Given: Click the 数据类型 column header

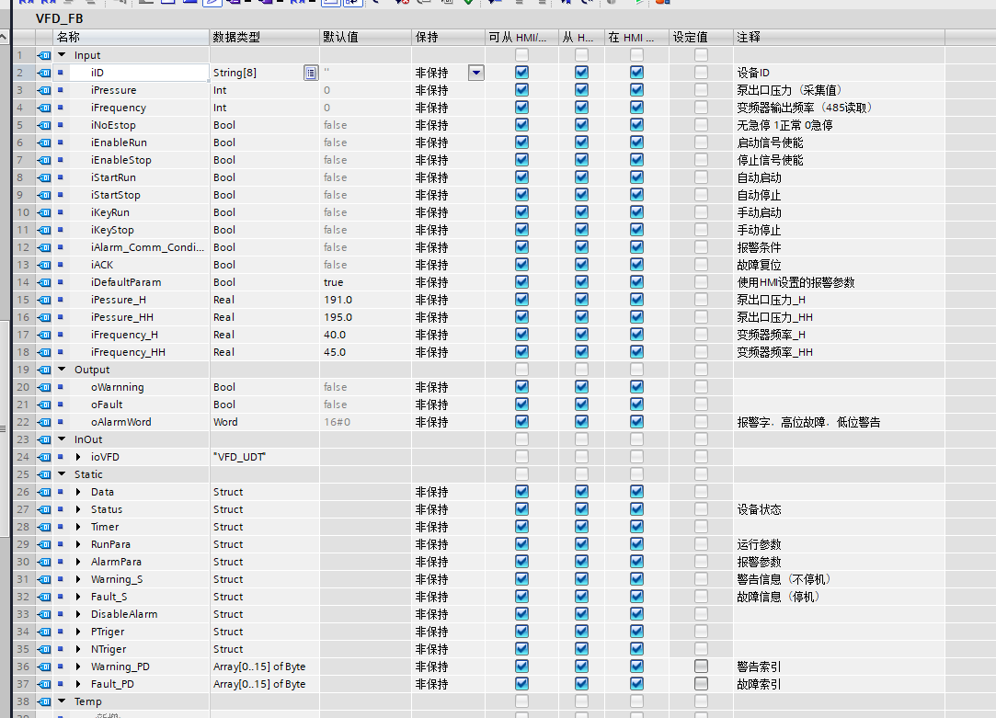Looking at the screenshot, I should (264, 38).
